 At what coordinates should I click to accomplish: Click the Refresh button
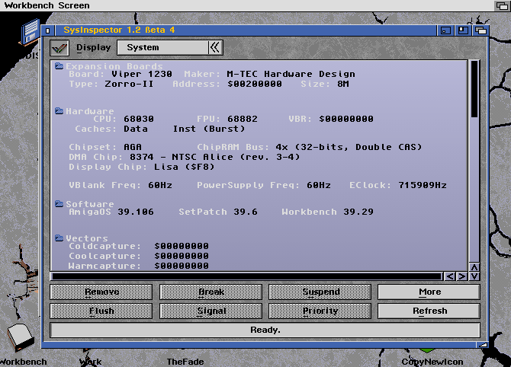click(x=429, y=311)
